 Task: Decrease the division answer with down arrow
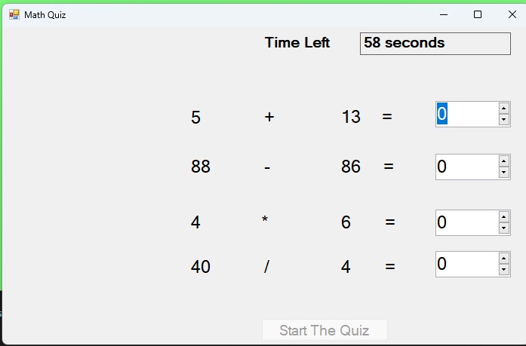(503, 269)
